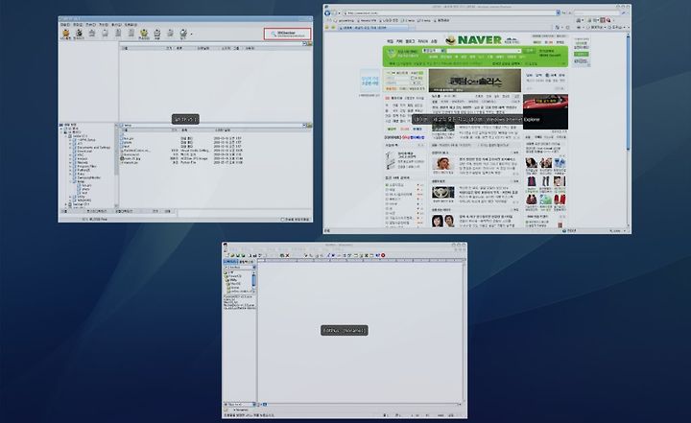Viewport: 691px width, 423px height.
Task: Open the local path dropdown in FTP window
Action: coord(304,126)
